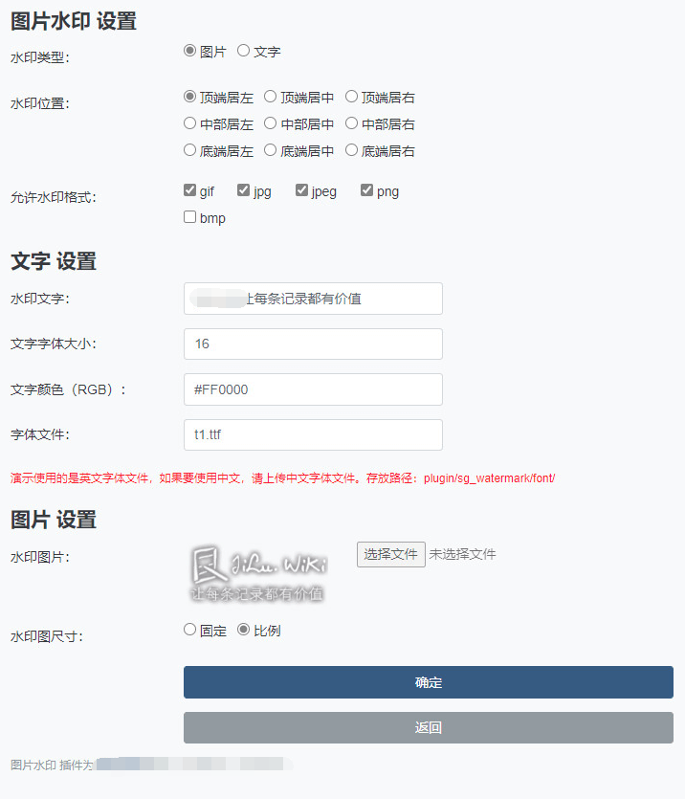Uncheck the png format checkbox
Image resolution: width=685 pixels, height=799 pixels.
point(366,190)
